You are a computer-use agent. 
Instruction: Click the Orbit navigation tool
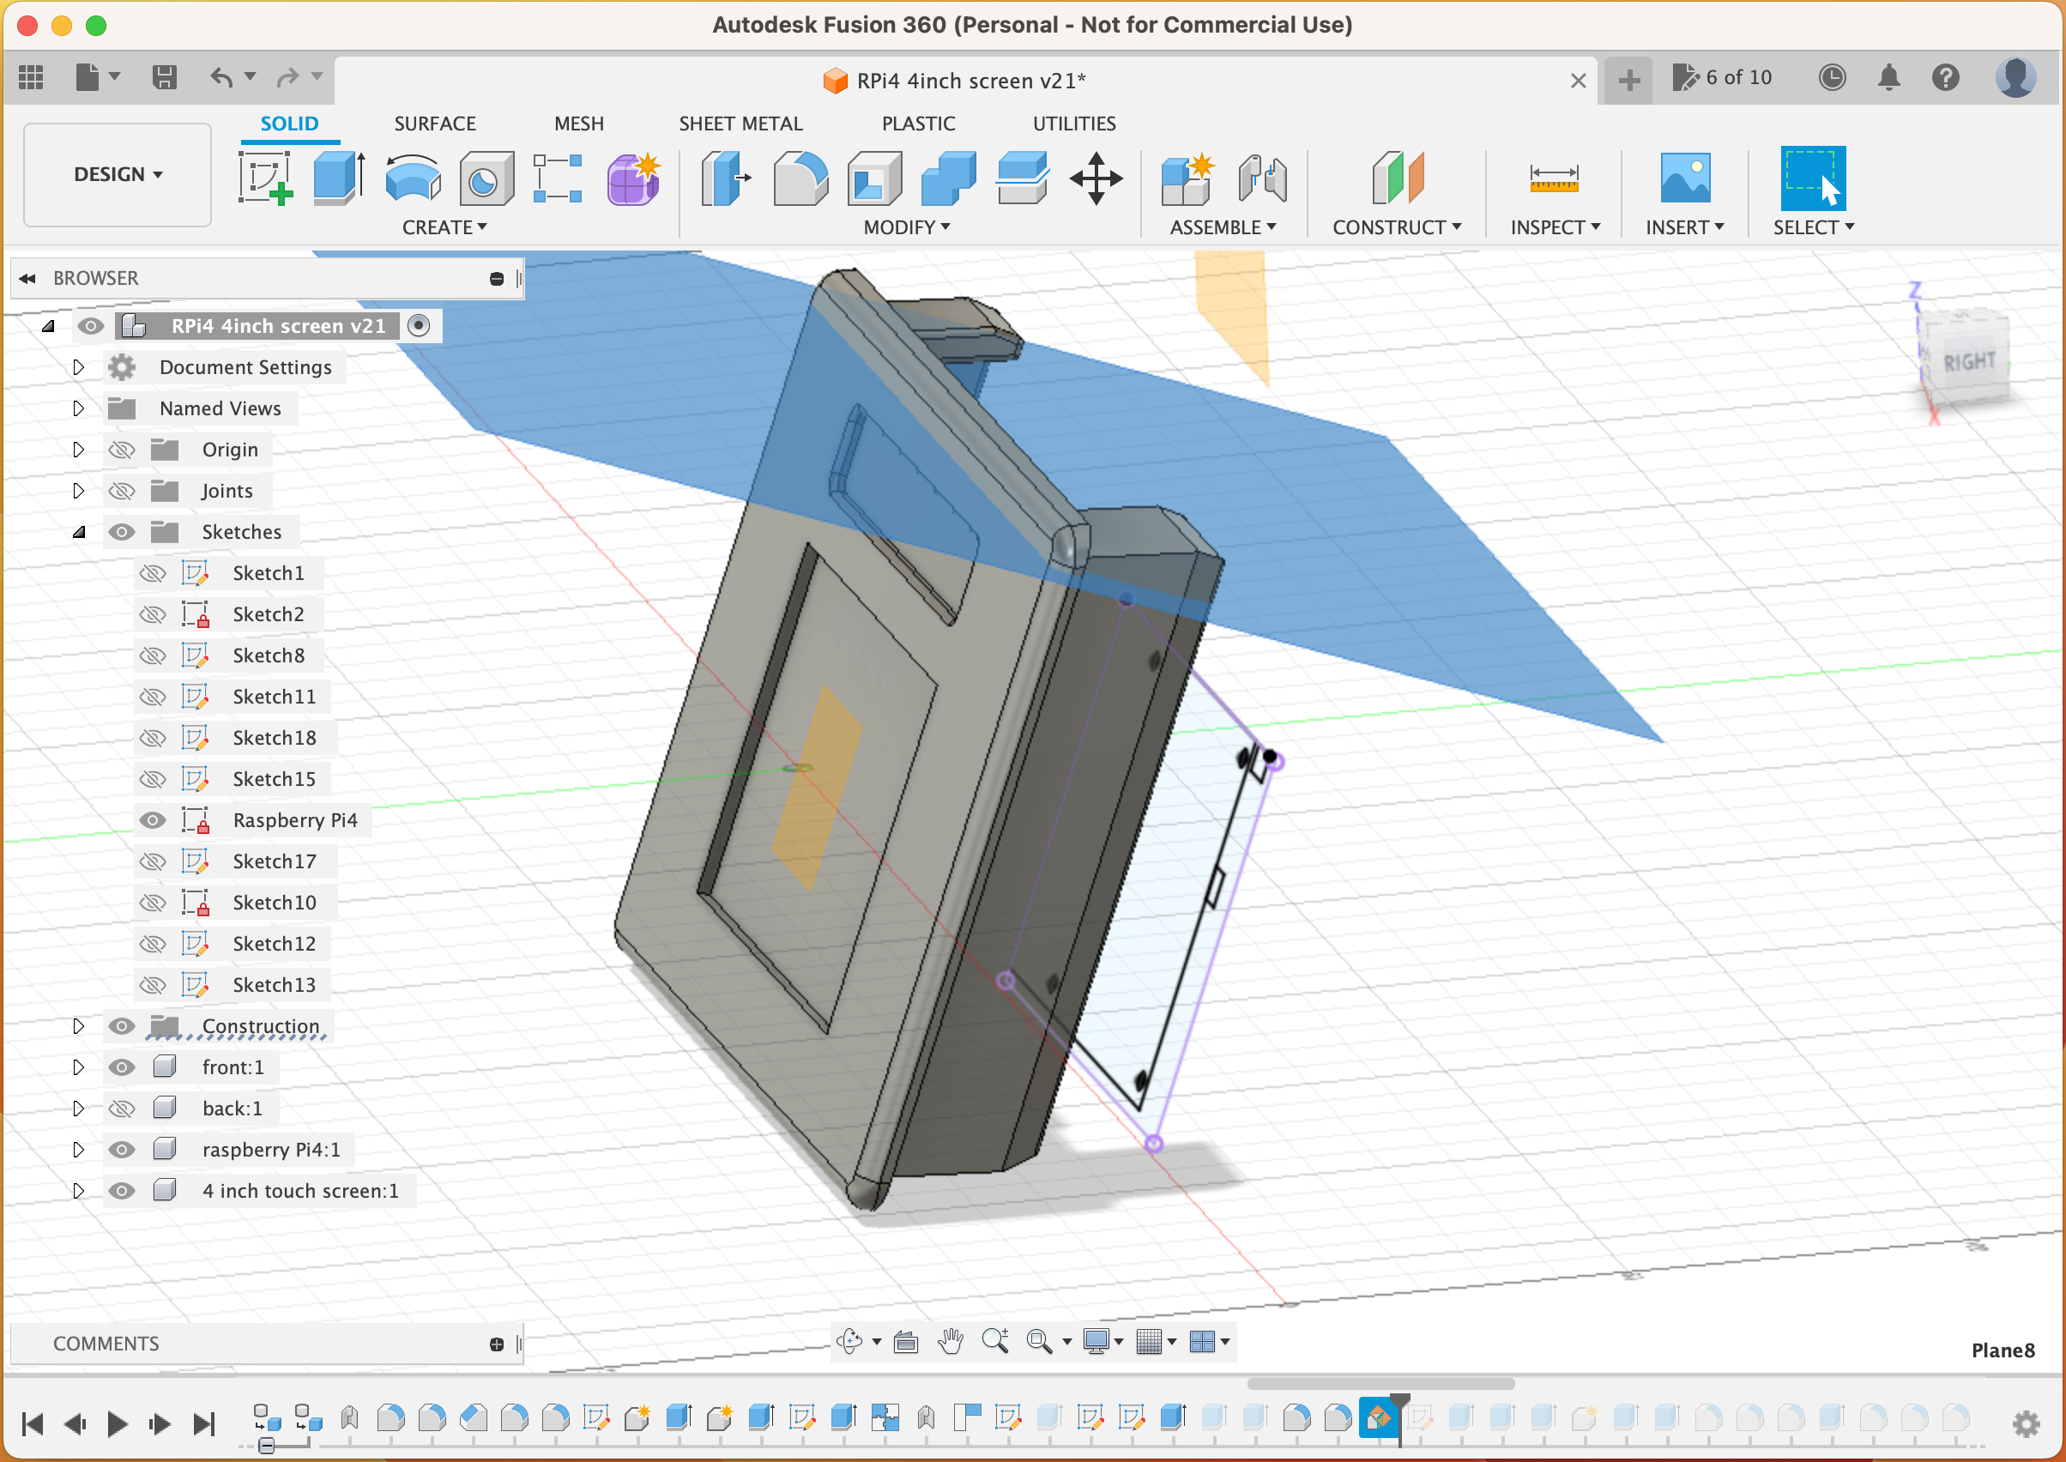pyautogui.click(x=849, y=1341)
